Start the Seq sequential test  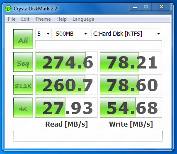[23, 62]
